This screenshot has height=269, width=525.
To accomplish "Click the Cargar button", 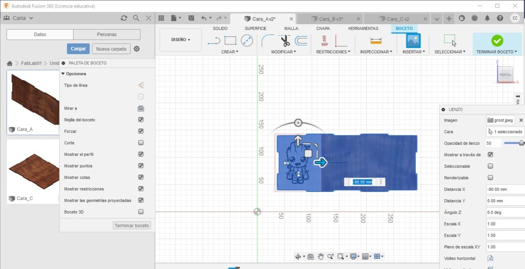I will 78,48.
